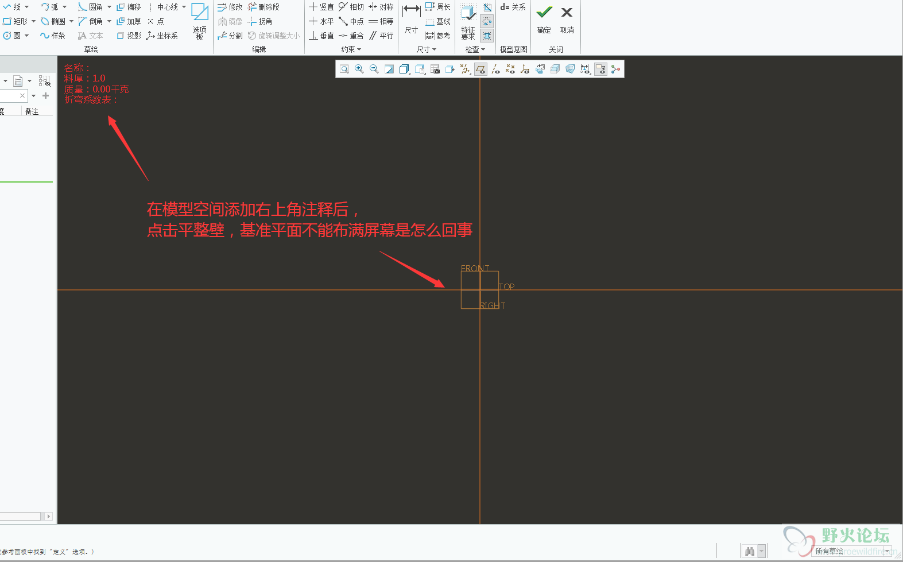Click the model tree horizontal scrollbar arrow
This screenshot has height=562, width=903.
(x=48, y=516)
